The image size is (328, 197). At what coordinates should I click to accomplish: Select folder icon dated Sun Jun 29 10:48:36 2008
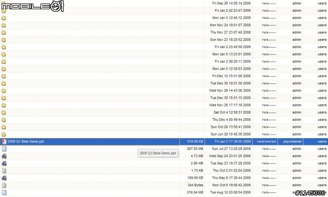pos(4,135)
